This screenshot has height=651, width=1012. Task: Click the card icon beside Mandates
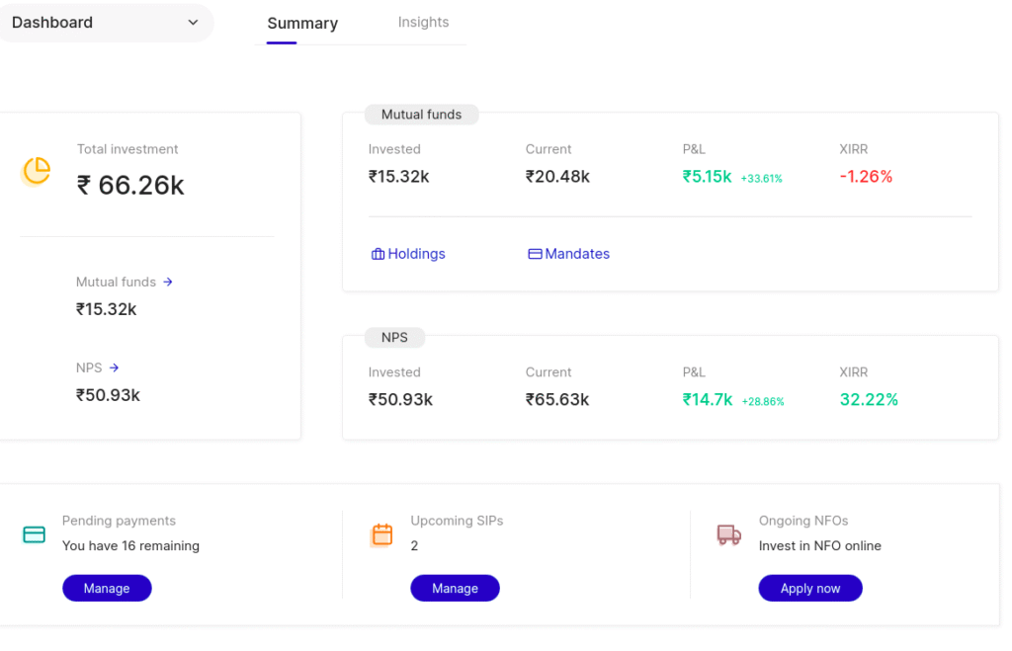pyautogui.click(x=535, y=254)
